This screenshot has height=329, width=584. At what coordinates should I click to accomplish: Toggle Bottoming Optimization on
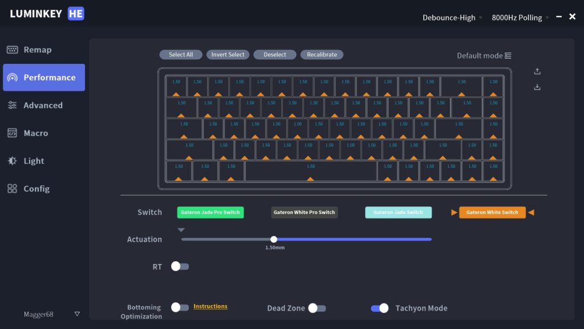tap(180, 307)
